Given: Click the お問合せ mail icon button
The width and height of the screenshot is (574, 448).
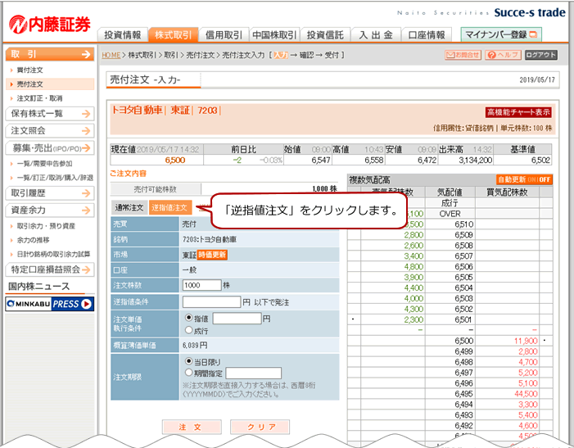Looking at the screenshot, I should coord(463,55).
